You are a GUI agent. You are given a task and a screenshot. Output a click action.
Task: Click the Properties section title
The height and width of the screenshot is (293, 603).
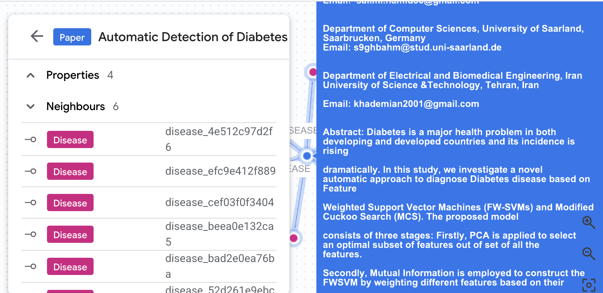click(72, 75)
